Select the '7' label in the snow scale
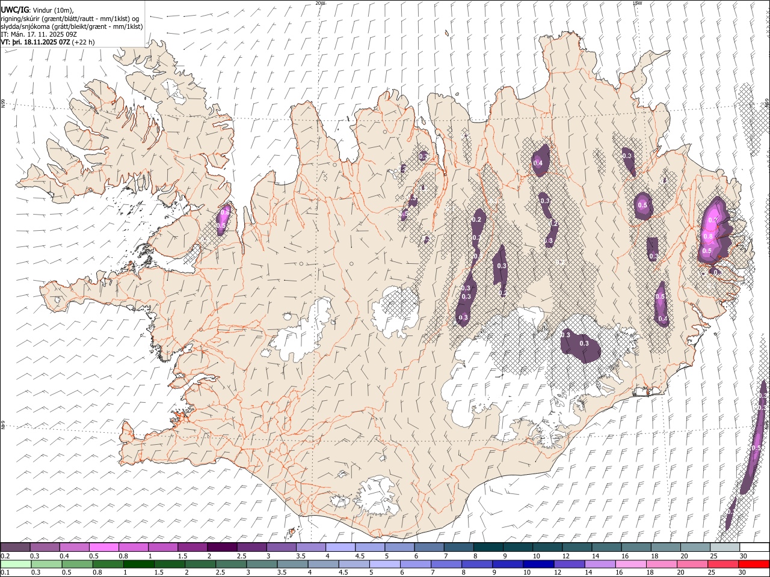Viewport: 770px width, 577px height. coord(446,556)
